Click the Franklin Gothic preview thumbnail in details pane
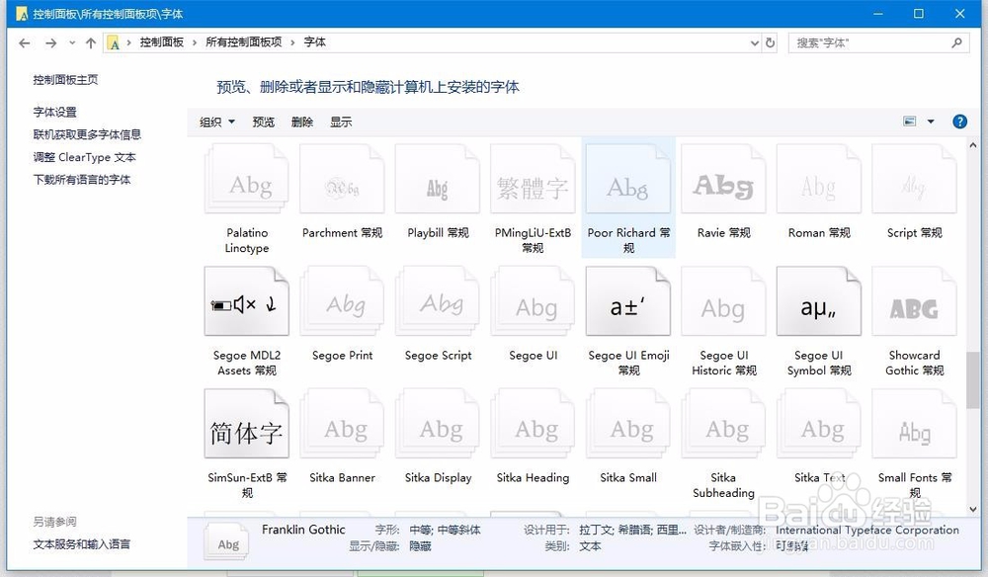Viewport: 988px width, 577px height. tap(226, 542)
